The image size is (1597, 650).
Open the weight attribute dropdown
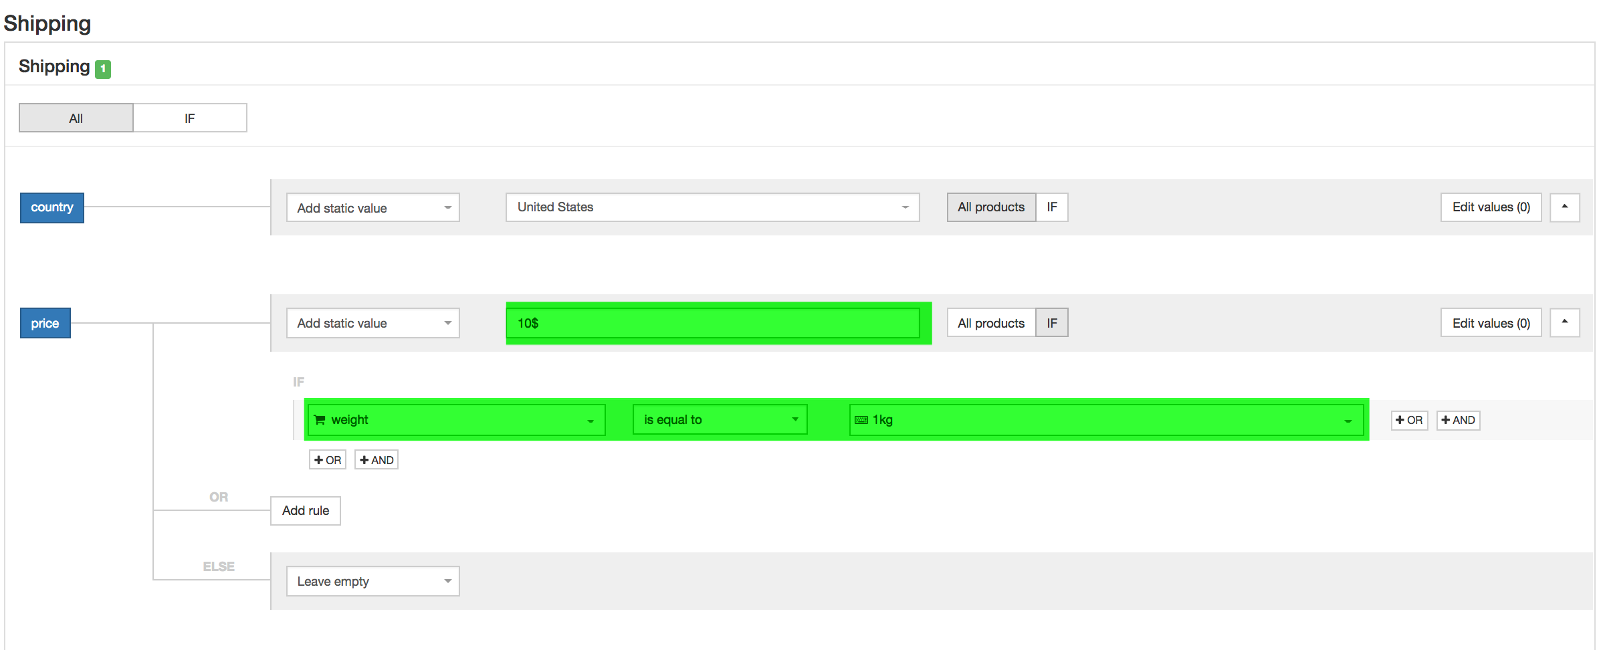click(x=457, y=420)
